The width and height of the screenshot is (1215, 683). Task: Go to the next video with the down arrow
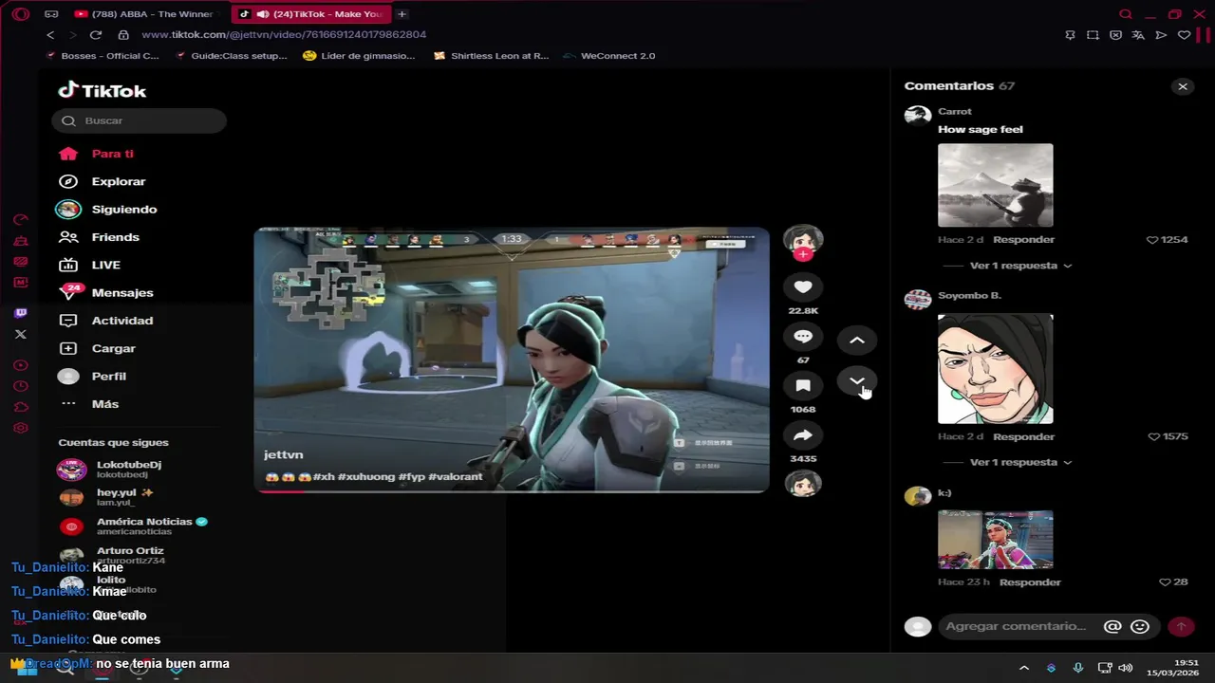856,381
